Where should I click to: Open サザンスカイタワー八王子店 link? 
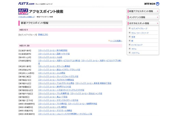58,100
